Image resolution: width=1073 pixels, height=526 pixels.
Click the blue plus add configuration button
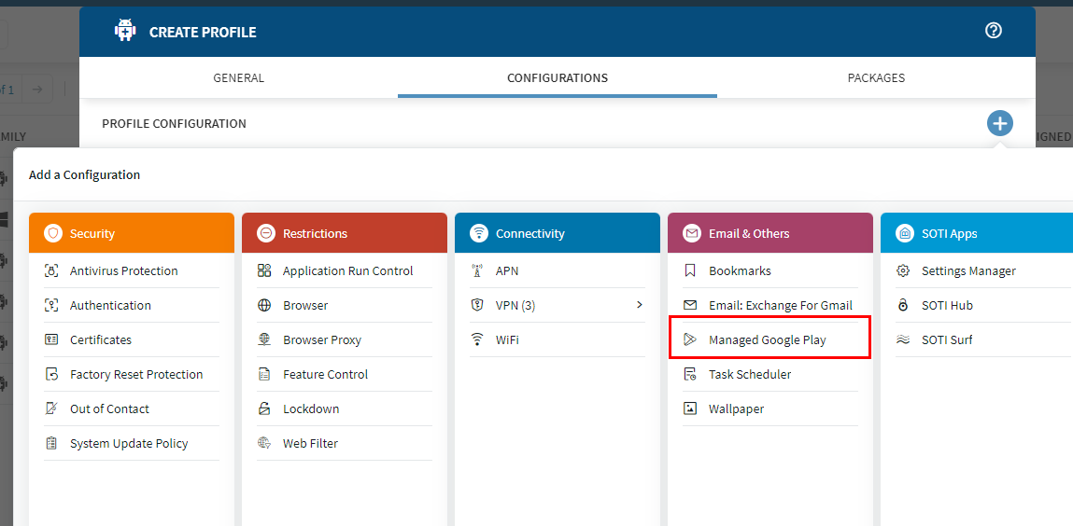(999, 123)
